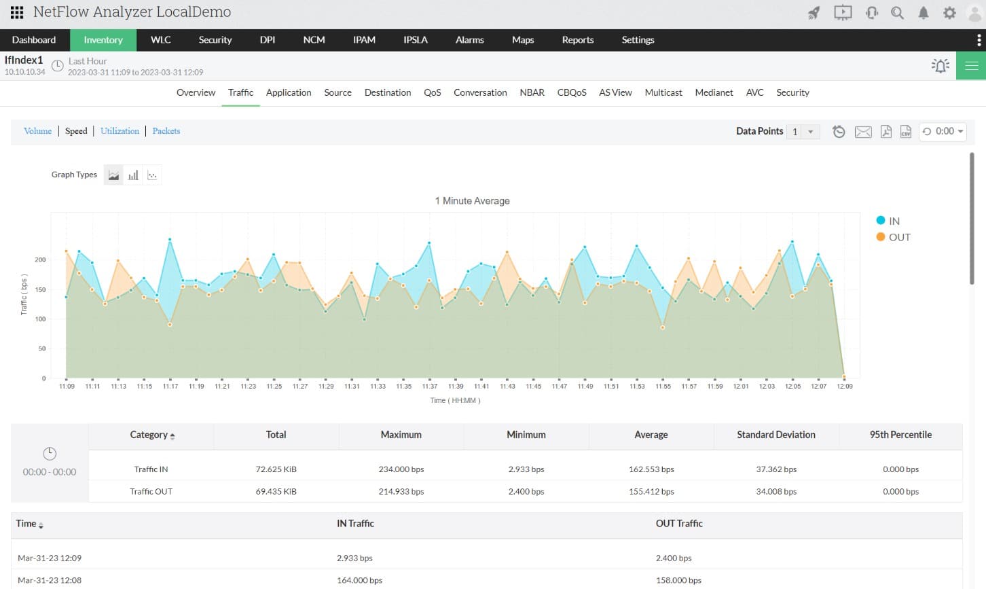Open the Security sub-tab after AVC
Screen dimensions: 986x589
(x=792, y=93)
